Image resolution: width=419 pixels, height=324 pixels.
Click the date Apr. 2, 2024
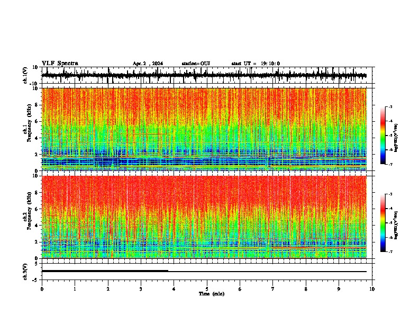tap(148, 64)
